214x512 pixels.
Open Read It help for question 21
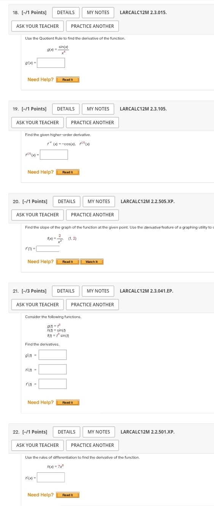coord(68,403)
